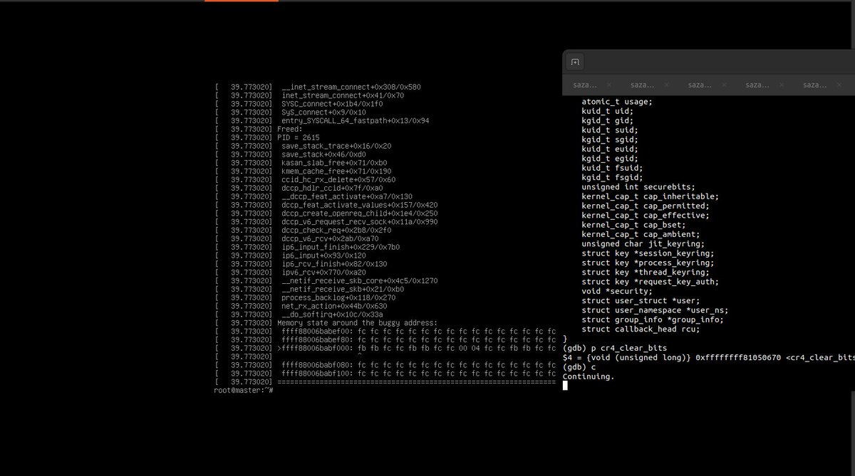Click 'kgid_t fsgid;' struct field
The width and height of the screenshot is (855, 476).
[612, 177]
